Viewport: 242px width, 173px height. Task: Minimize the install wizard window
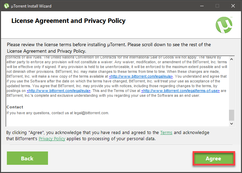pyautogui.click(x=201, y=6)
